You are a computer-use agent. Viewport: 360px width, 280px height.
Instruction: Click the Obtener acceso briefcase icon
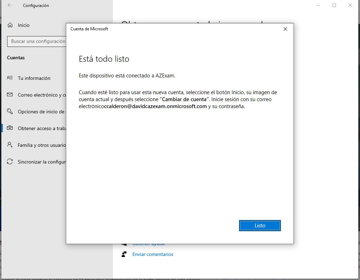pyautogui.click(x=10, y=128)
